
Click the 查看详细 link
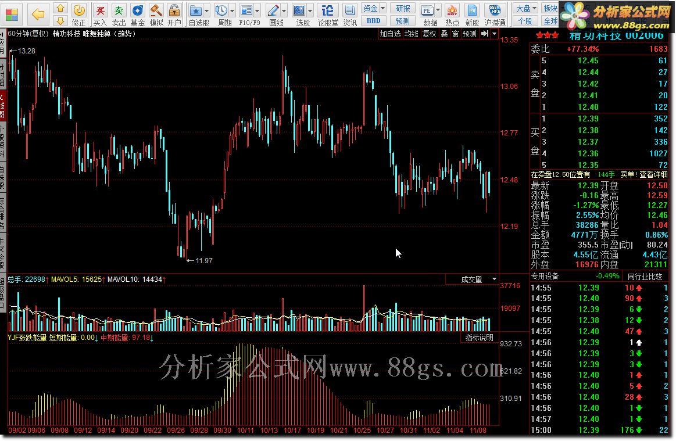point(653,174)
